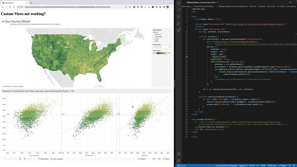Click line and column indicator in status bar
297x167 pixels.
226,166
